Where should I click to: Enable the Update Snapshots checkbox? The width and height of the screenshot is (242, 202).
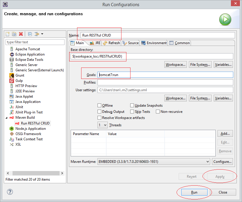click(x=132, y=106)
